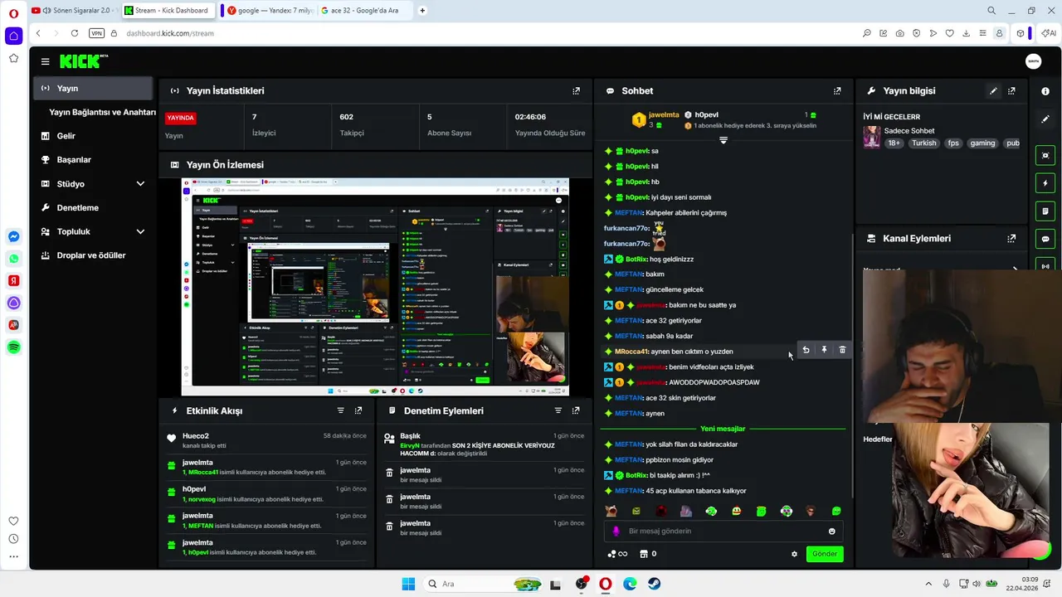
Task: Pop out the Yayın İstatistikleri panel
Action: pyautogui.click(x=577, y=90)
